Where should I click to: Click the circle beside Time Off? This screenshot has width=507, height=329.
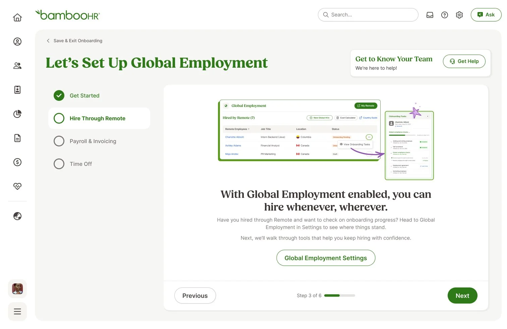pyautogui.click(x=59, y=164)
